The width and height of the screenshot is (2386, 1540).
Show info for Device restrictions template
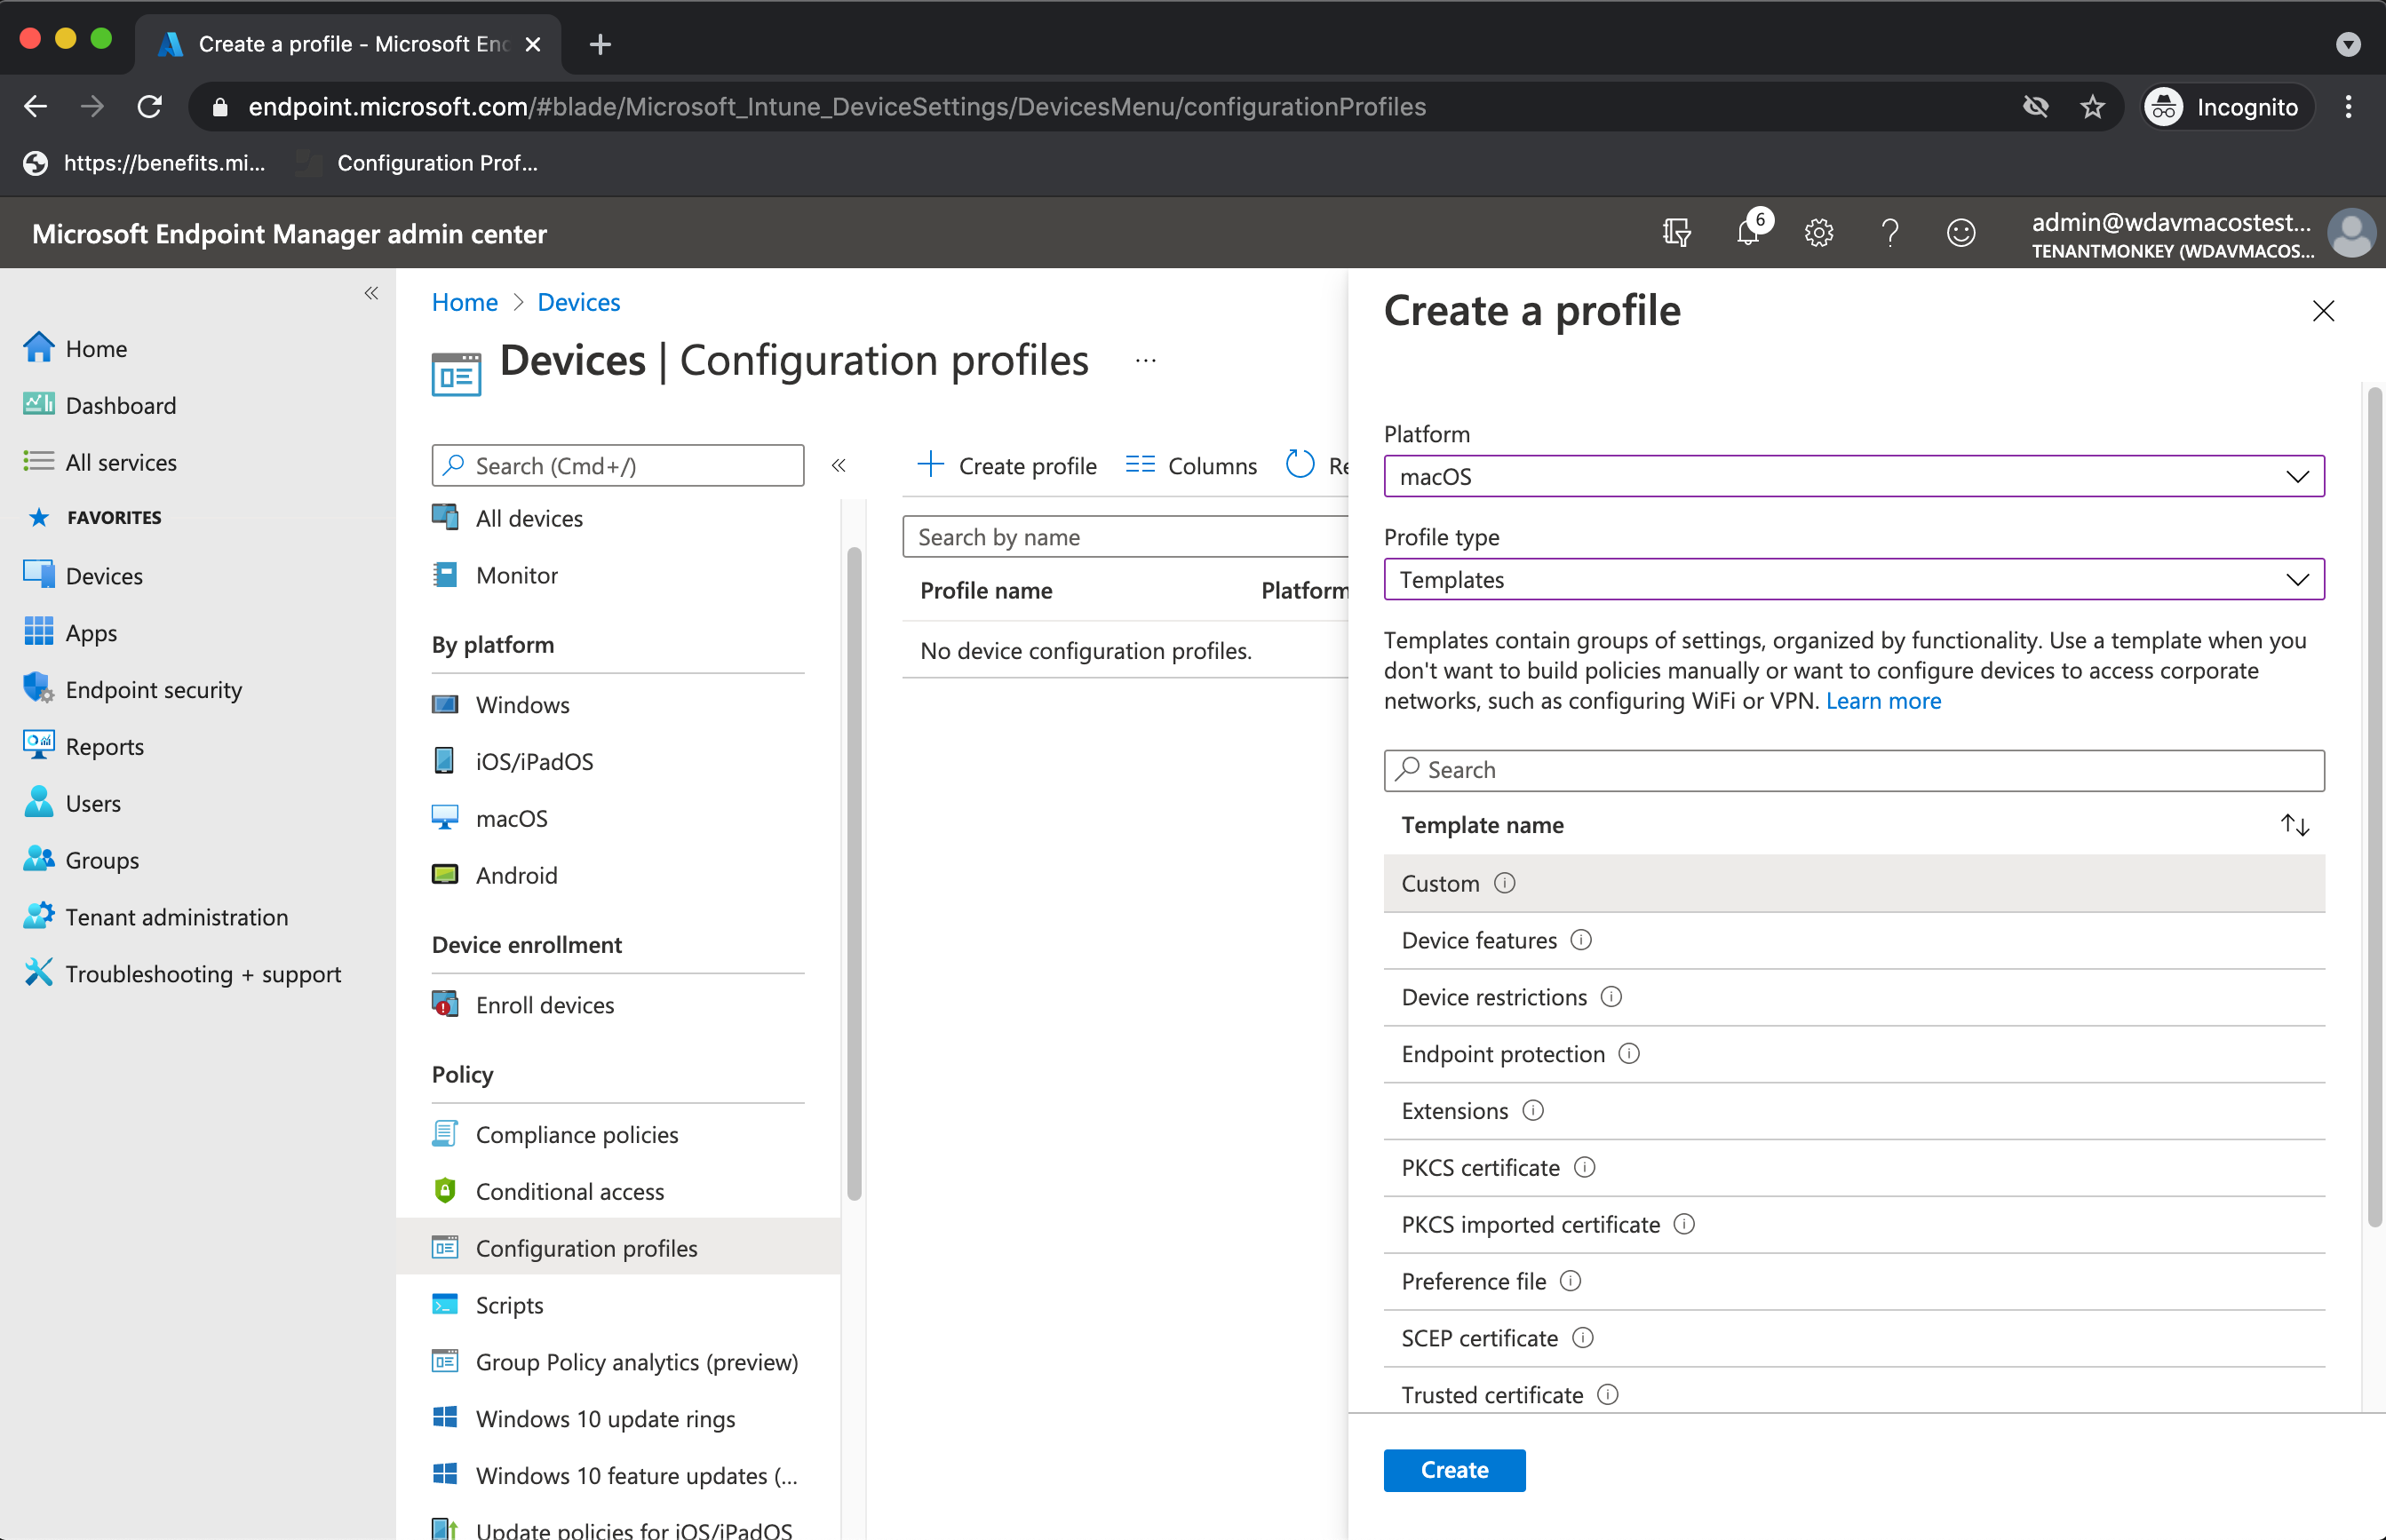pyautogui.click(x=1611, y=997)
